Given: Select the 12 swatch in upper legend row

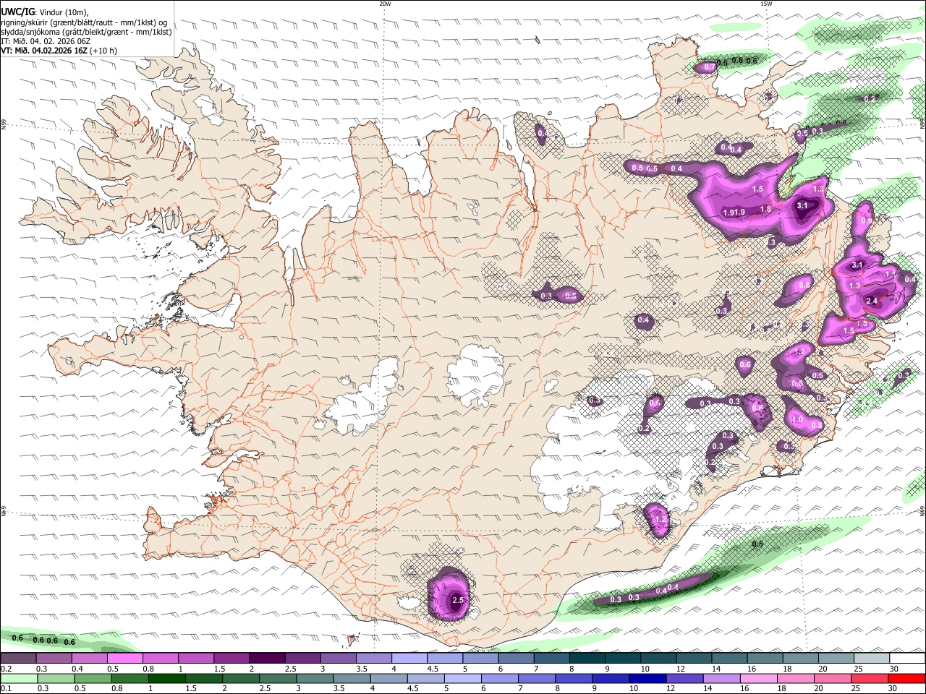Looking at the screenshot, I should [x=693, y=659].
